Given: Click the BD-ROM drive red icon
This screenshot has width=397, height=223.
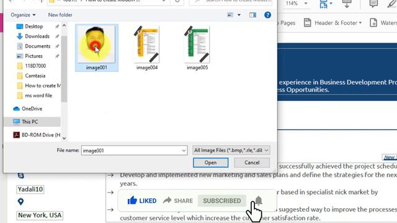Looking at the screenshot, I should pyautogui.click(x=17, y=135).
